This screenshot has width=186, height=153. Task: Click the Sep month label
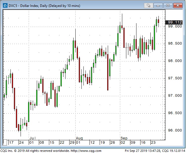tap(124, 138)
